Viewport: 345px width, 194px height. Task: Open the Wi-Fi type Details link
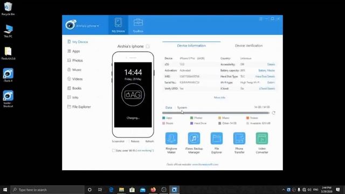[x=271, y=82]
